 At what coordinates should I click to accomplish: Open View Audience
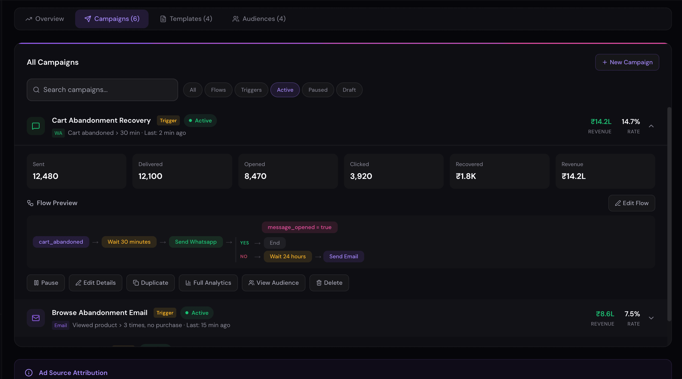[273, 283]
